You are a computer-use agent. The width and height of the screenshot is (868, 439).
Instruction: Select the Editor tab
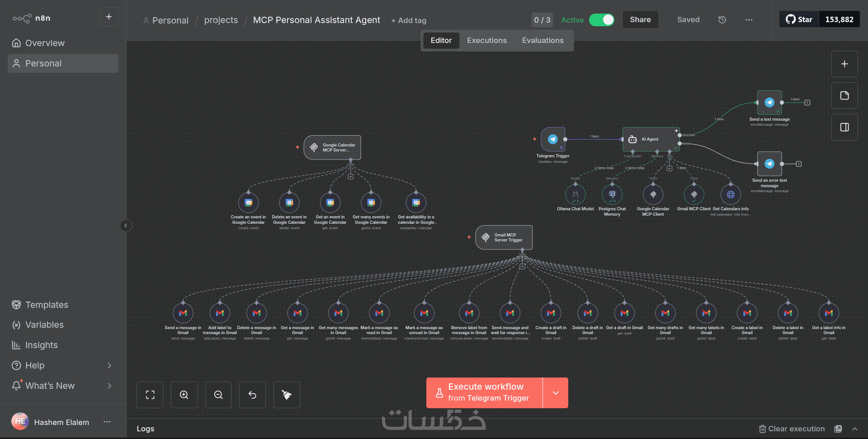tap(441, 40)
